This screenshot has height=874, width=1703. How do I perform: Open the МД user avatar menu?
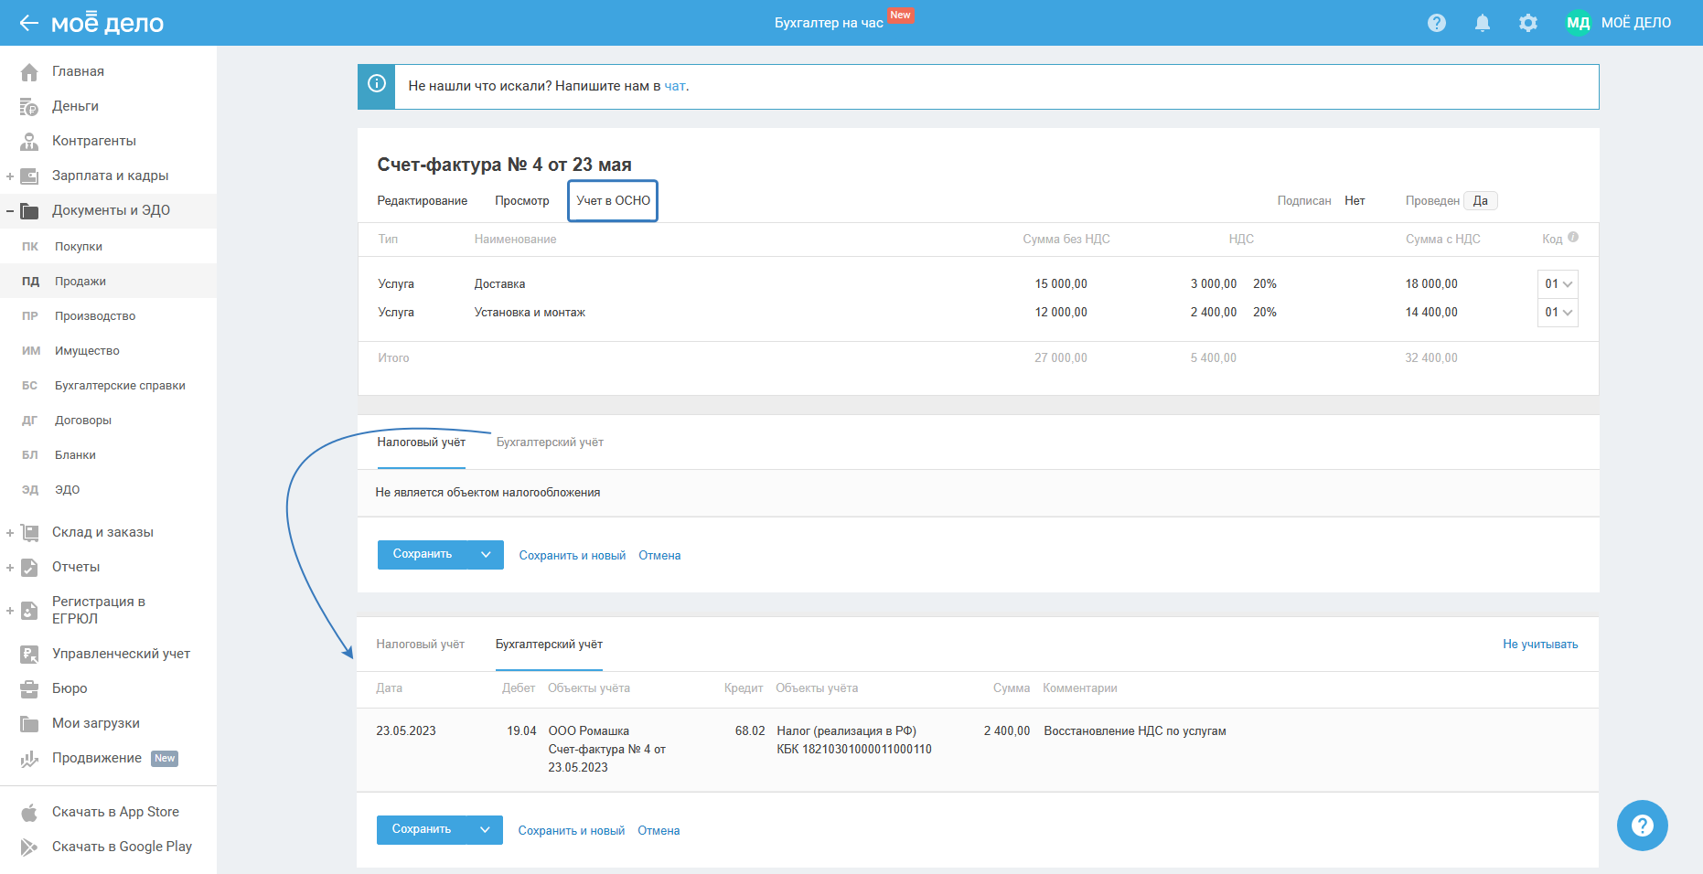1578,23
